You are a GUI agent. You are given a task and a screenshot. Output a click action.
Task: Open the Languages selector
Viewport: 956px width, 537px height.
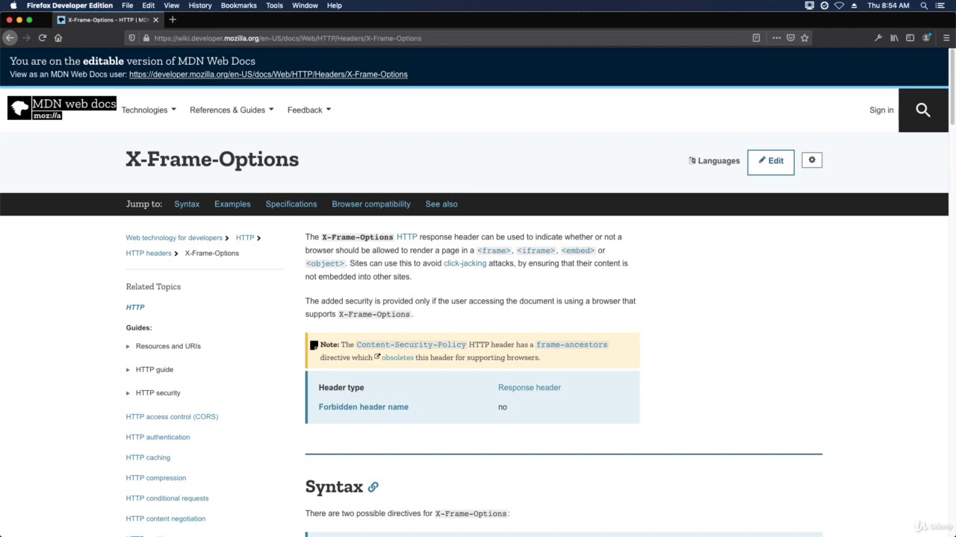pos(714,161)
